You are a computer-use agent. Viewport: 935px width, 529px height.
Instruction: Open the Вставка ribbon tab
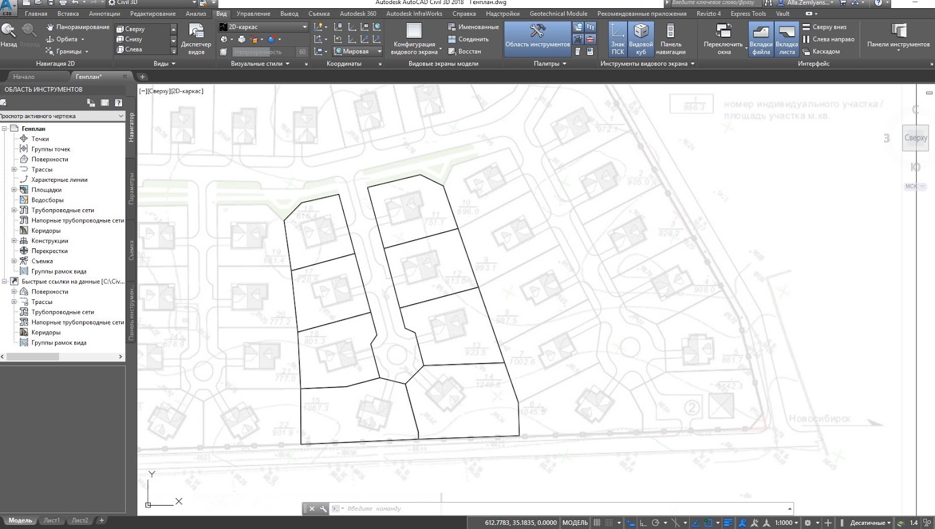tap(68, 13)
